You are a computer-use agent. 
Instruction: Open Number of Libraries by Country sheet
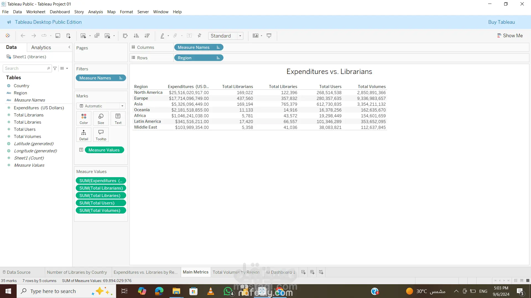click(x=77, y=272)
